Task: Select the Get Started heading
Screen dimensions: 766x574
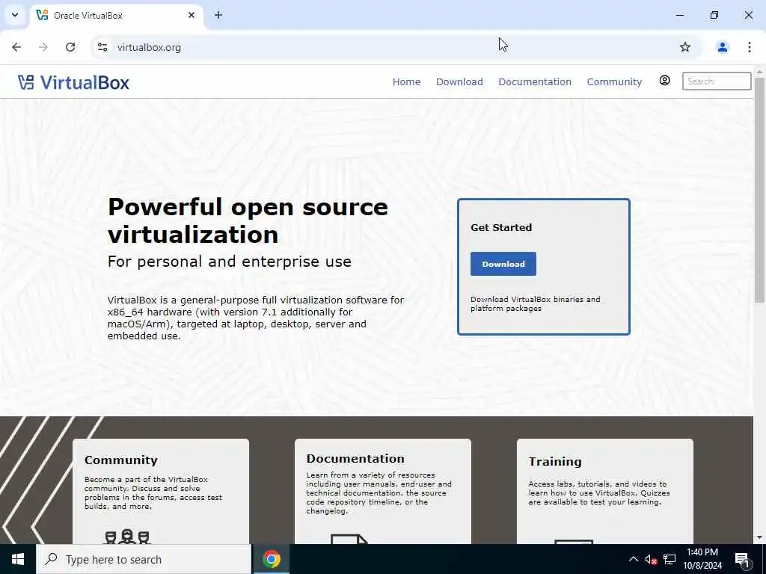Action: tap(501, 227)
